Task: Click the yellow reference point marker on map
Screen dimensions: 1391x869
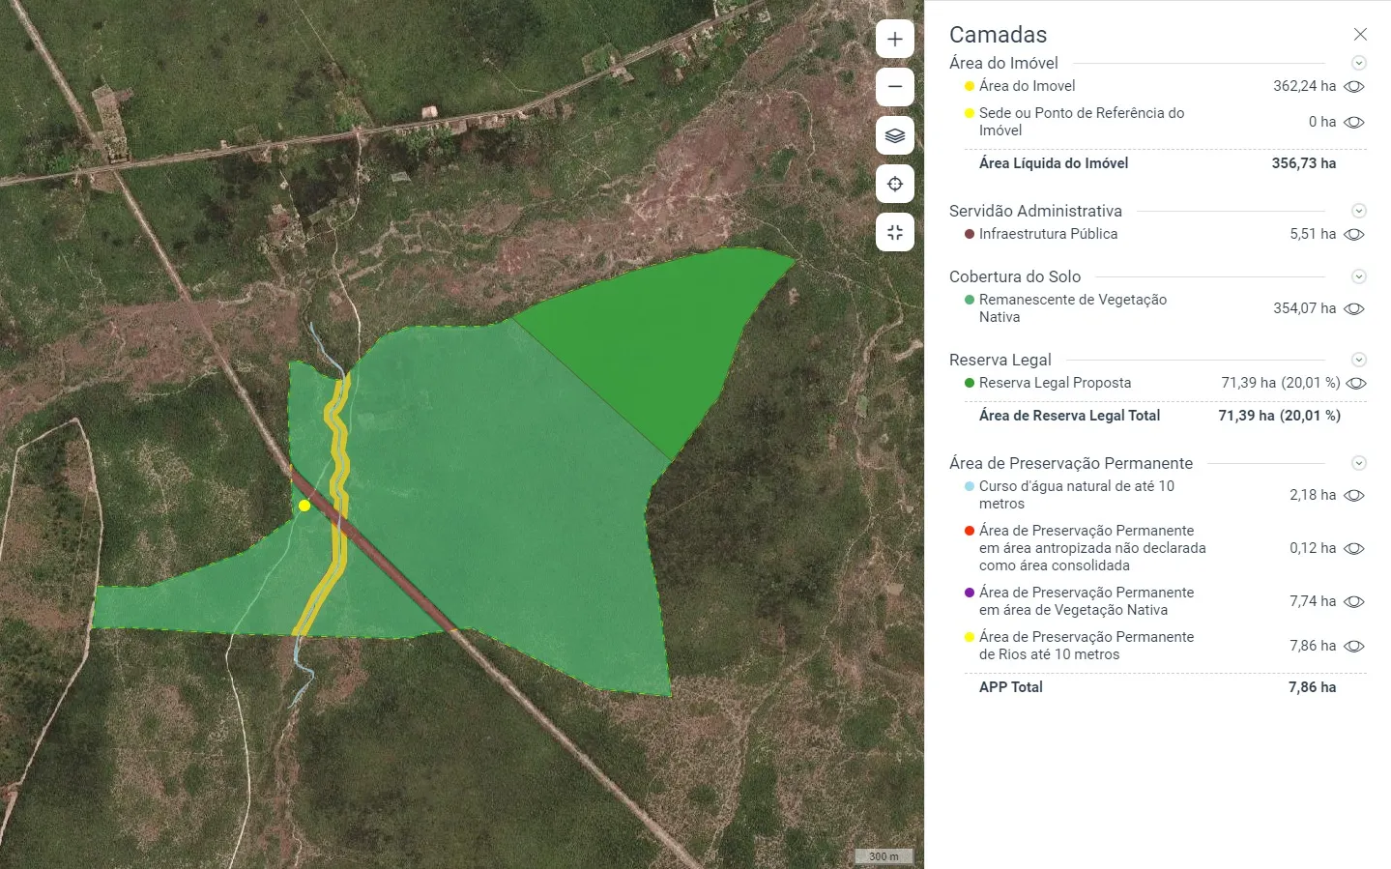Action: (x=304, y=506)
